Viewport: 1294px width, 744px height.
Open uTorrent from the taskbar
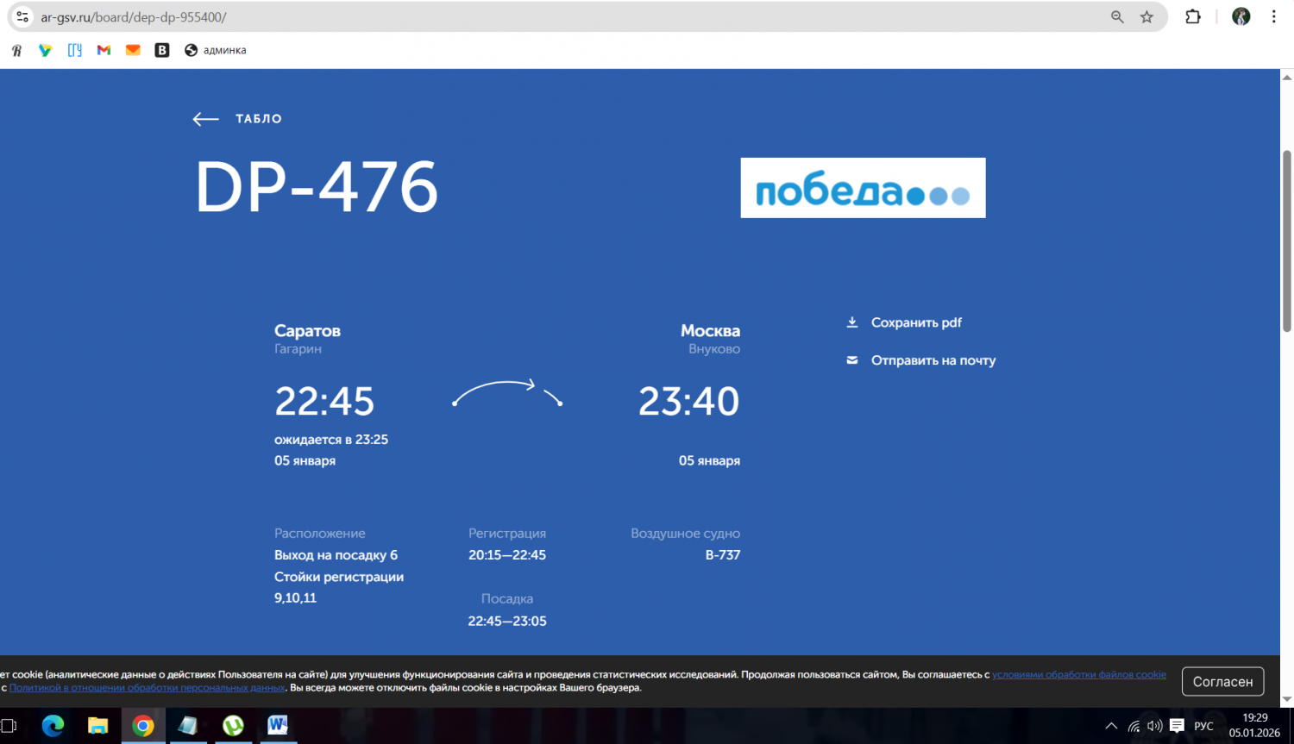click(x=233, y=726)
